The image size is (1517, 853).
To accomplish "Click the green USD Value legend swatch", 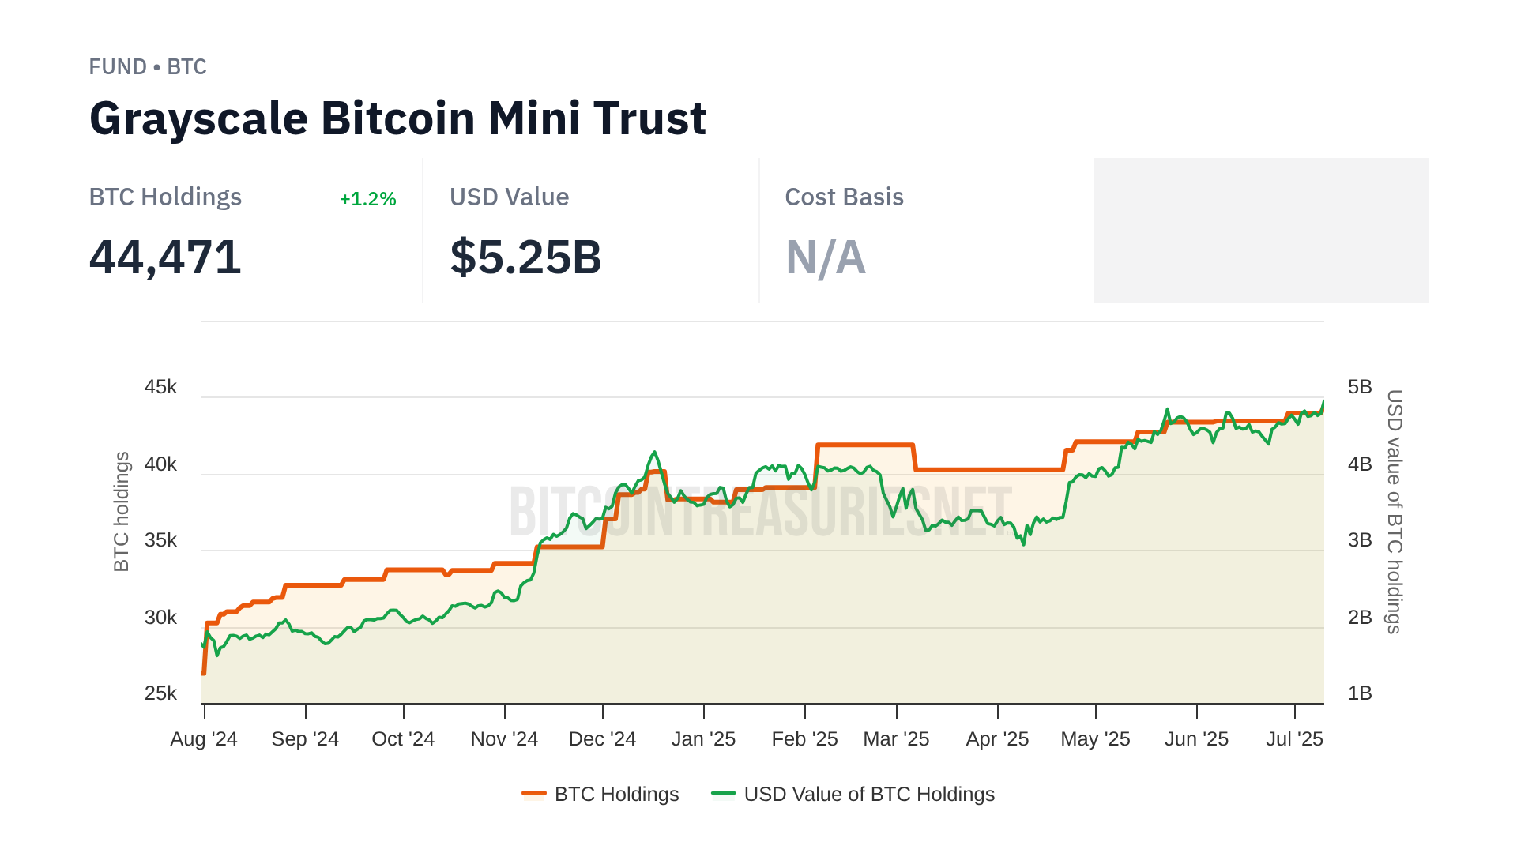I will (723, 794).
